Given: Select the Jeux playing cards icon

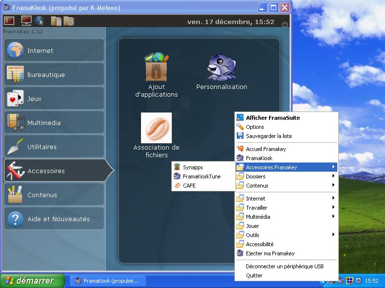Looking at the screenshot, I should click(x=15, y=98).
